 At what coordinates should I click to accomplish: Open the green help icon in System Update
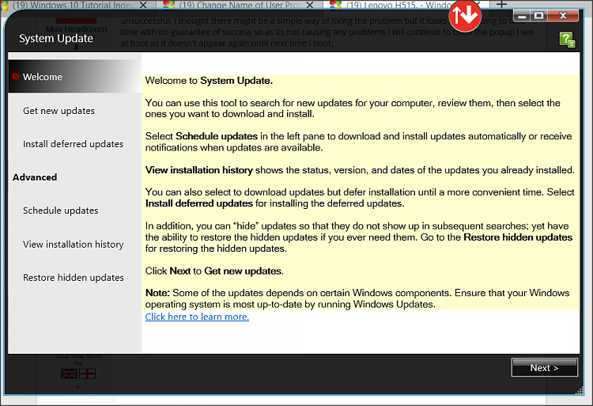pyautogui.click(x=567, y=40)
